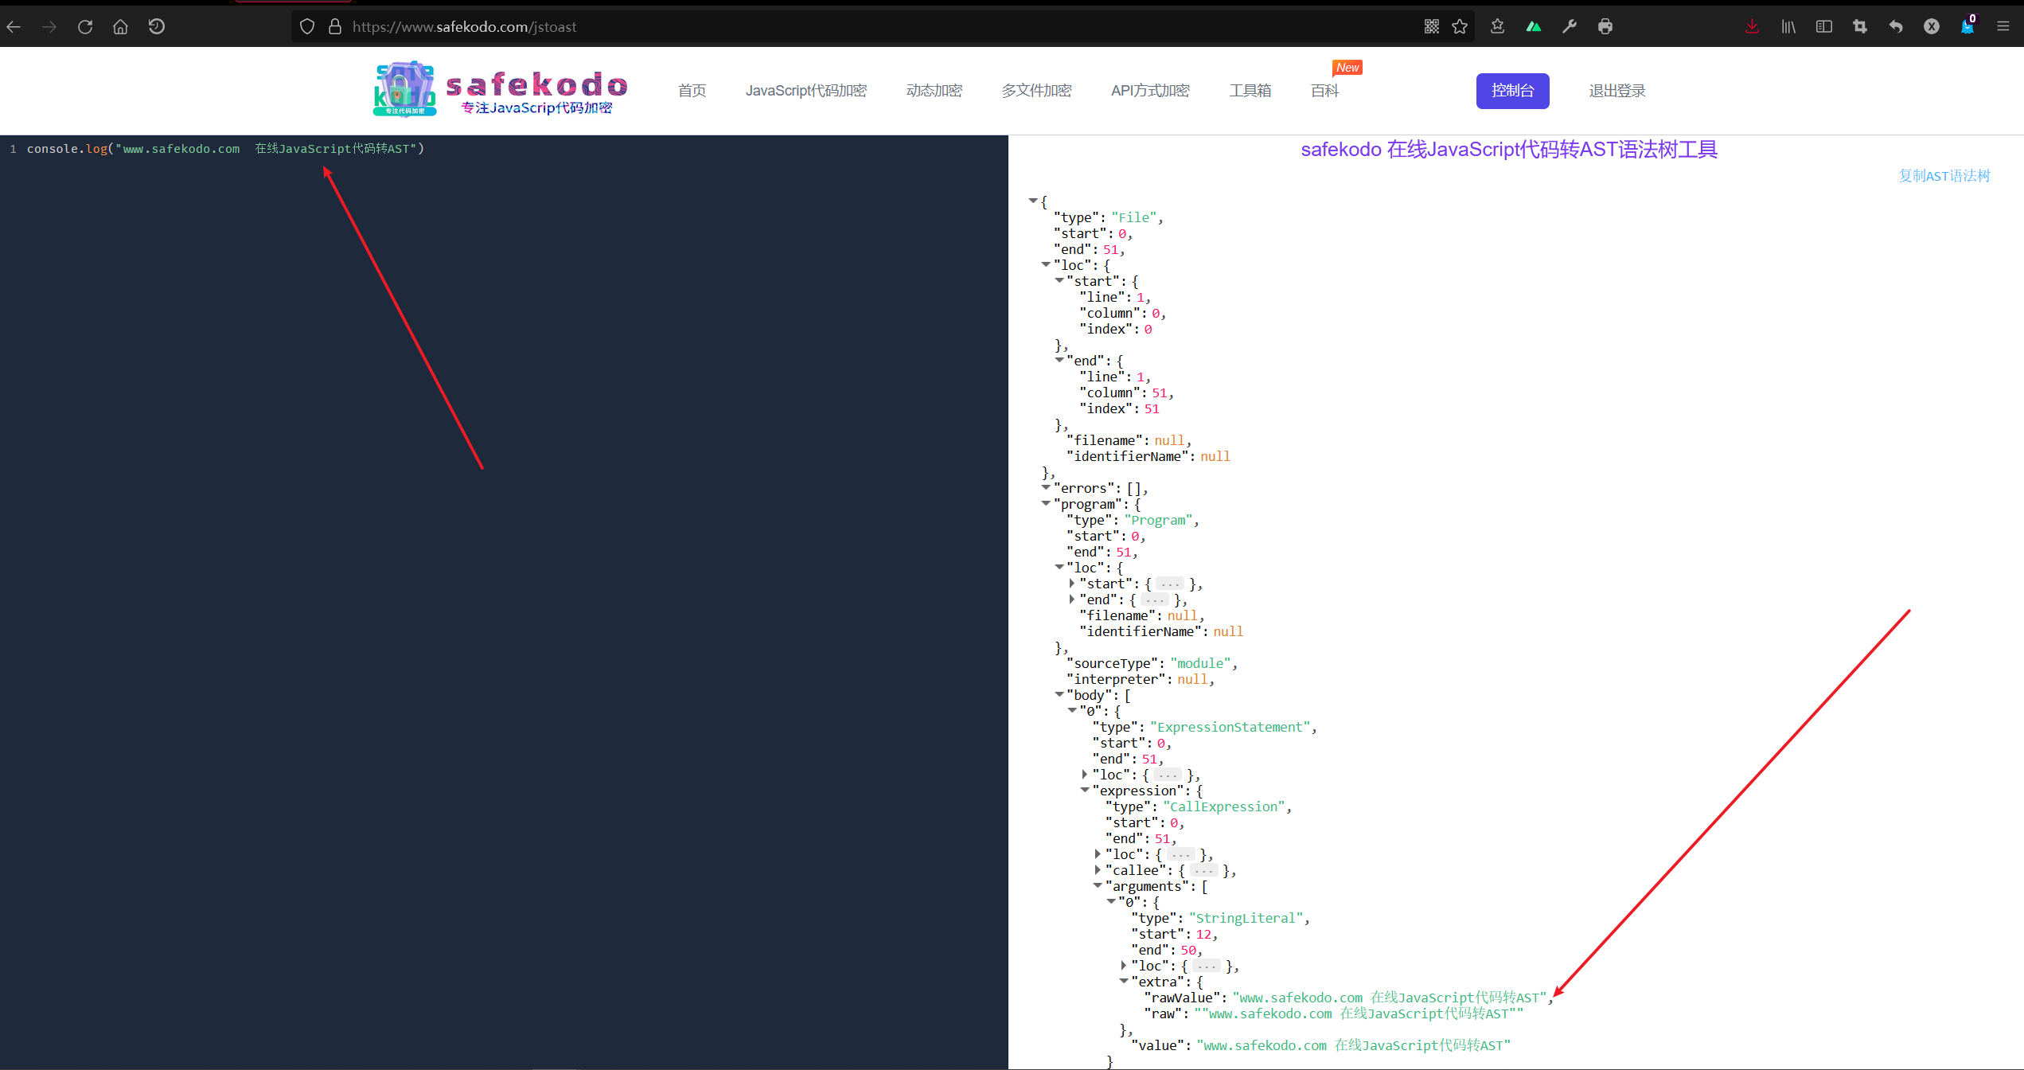
Task: Click the green mountain extension icon
Action: (x=1533, y=26)
